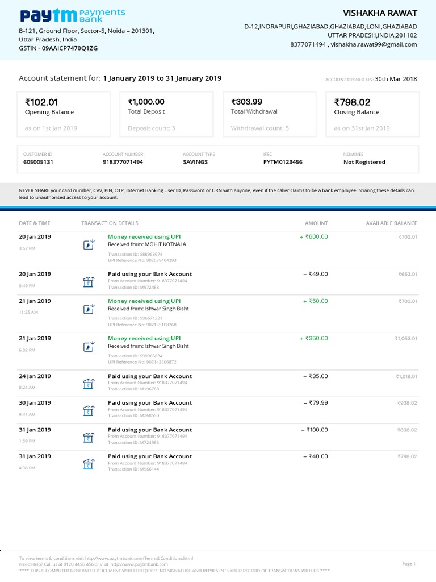Click the UPI received icon for ₹600.00 transaction
Image resolution: width=436 pixels, height=582 pixels.
[x=89, y=245]
